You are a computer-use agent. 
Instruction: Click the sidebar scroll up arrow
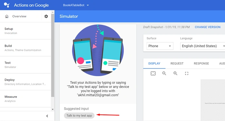53,12
